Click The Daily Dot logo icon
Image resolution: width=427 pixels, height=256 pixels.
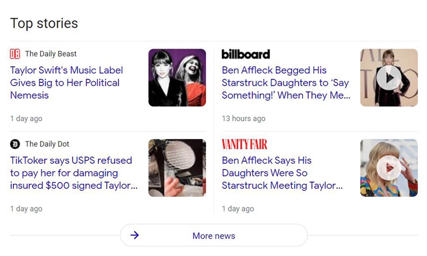15,144
